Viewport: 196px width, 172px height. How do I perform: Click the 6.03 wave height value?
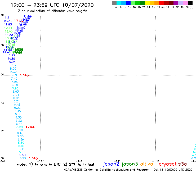(16, 98)
